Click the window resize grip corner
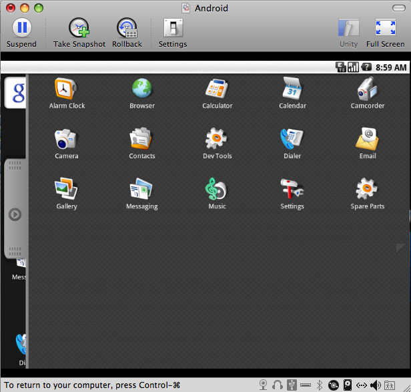 [x=406, y=387]
